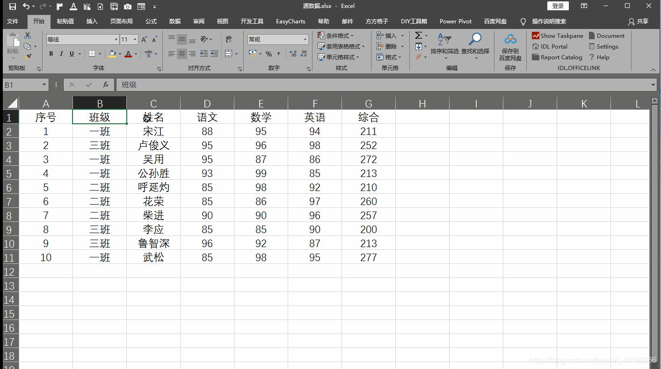Click the 共享 share button
Viewport: 661px width, 369px height.
[639, 21]
